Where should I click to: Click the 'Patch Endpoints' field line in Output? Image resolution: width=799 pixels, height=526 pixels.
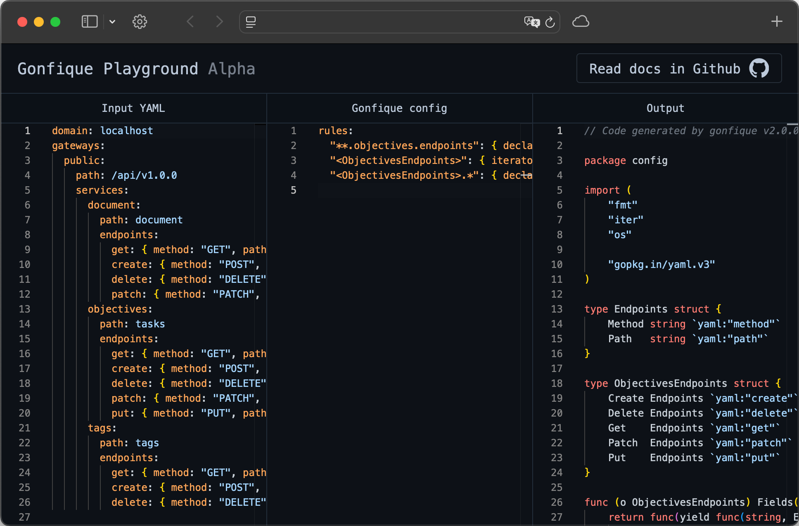pyautogui.click(x=700, y=443)
